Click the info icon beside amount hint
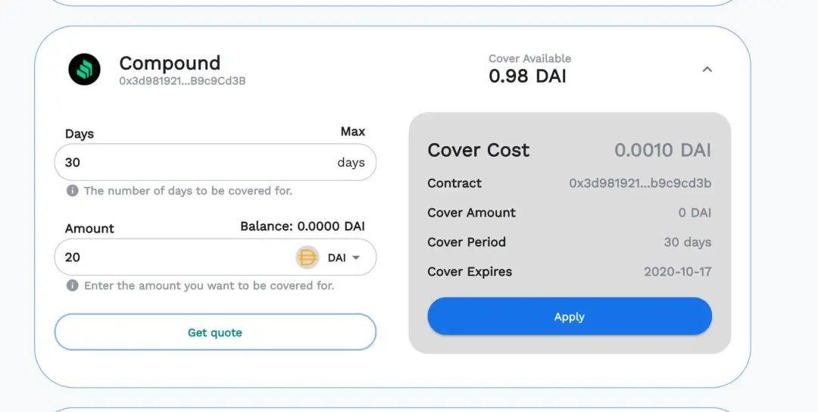This screenshot has height=412, width=818. (x=73, y=286)
